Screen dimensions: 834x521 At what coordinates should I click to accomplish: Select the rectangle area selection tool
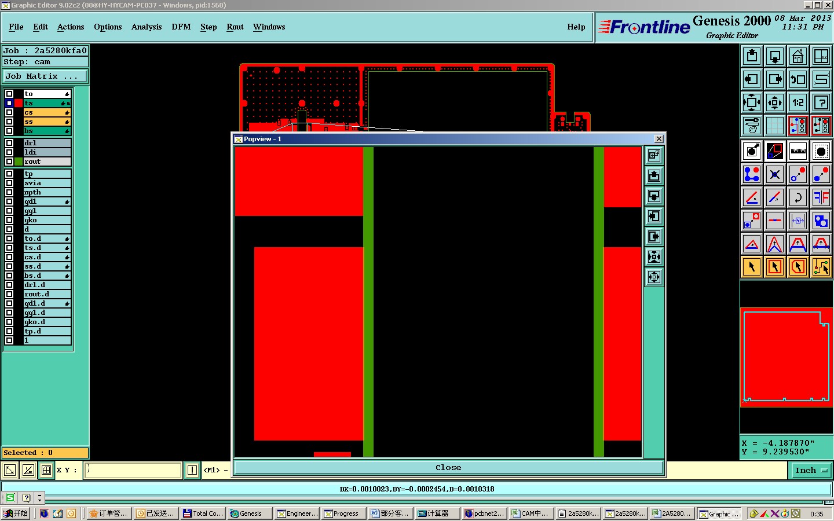click(x=775, y=267)
